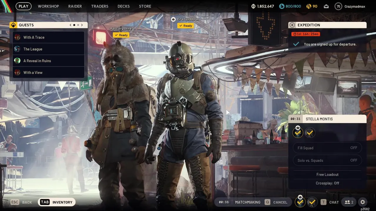The width and height of the screenshot is (376, 211).
Task: Expand the Expedition panel plus icon
Action: [x=292, y=25]
